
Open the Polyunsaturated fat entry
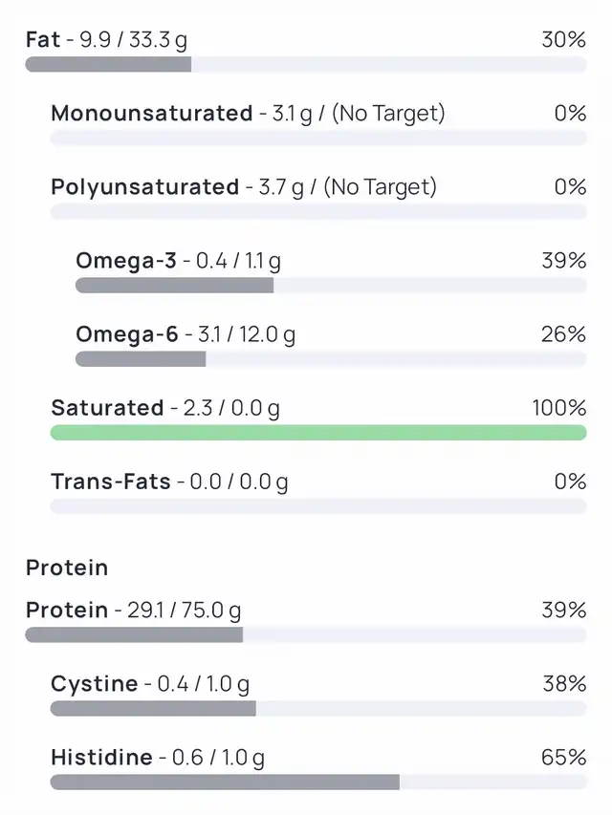[243, 187]
